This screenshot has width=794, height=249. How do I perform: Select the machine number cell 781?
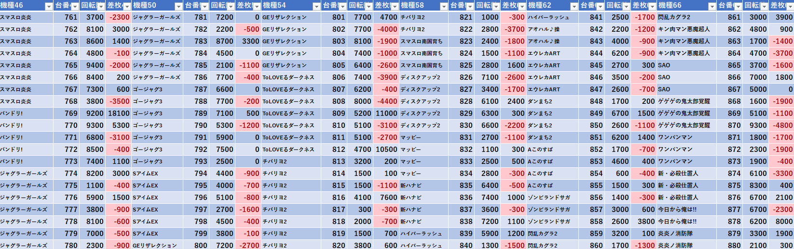196,17
